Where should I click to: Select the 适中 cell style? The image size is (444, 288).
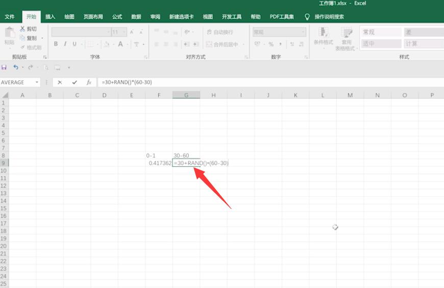tap(381, 43)
